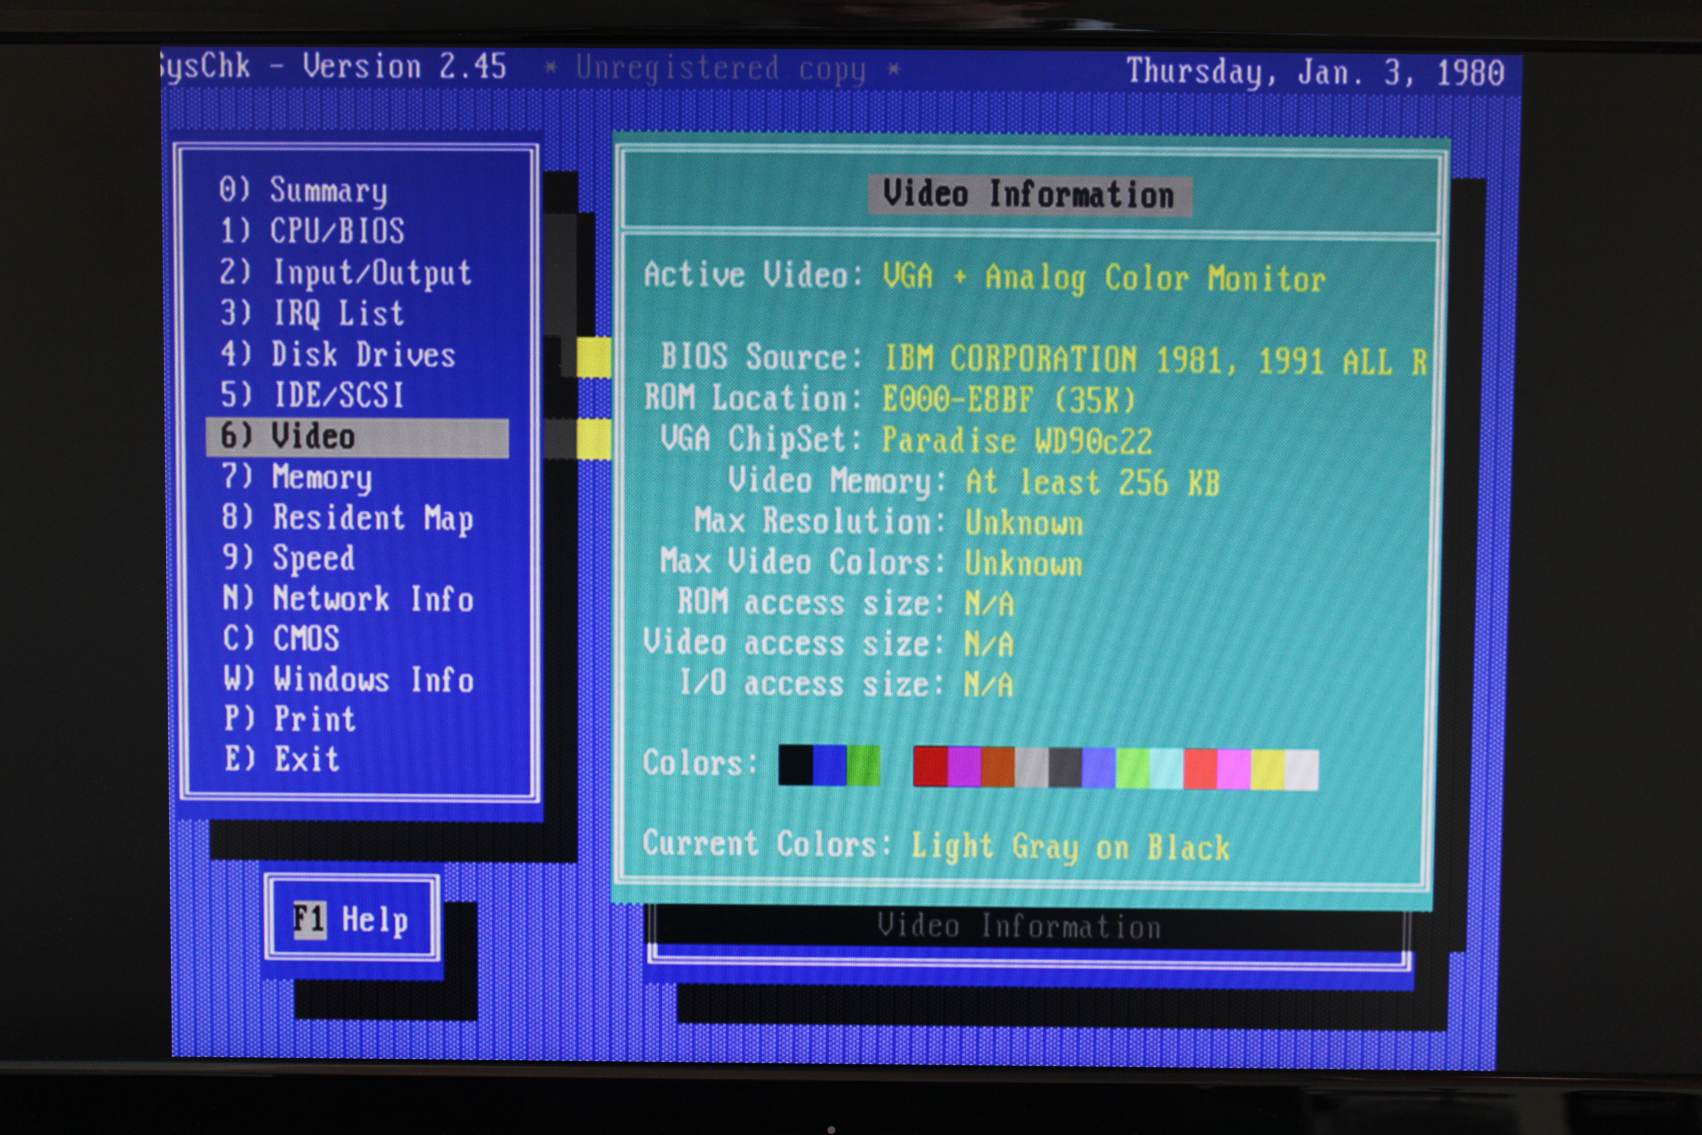Image resolution: width=1702 pixels, height=1135 pixels.
Task: Click the ROM access size 'N/A' value
Action: coord(989,604)
